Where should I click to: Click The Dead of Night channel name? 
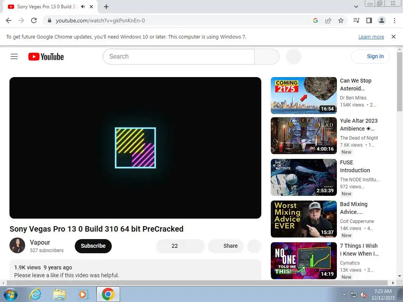tap(359, 138)
